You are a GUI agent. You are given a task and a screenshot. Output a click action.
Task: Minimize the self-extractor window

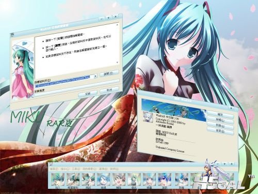[x=102, y=19]
